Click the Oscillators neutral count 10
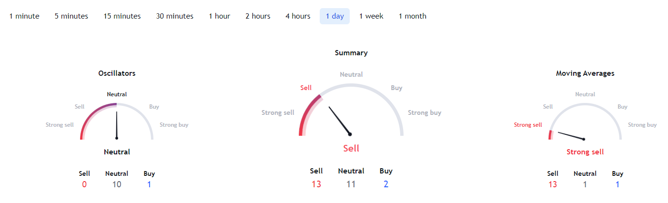The image size is (668, 203). [x=117, y=184]
